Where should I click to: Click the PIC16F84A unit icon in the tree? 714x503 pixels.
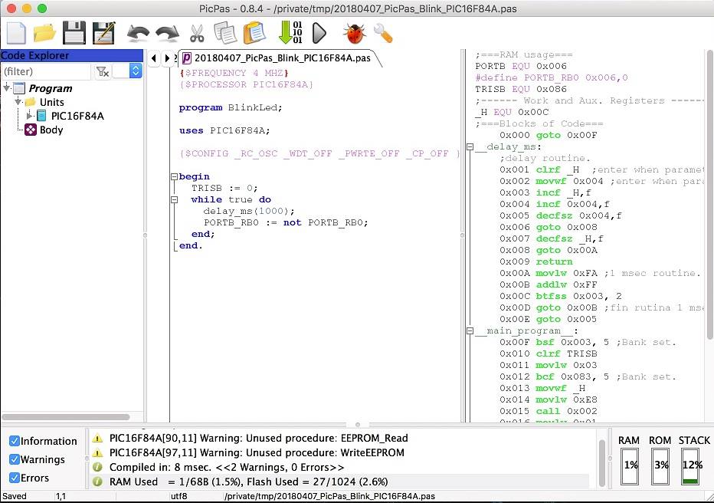tap(41, 116)
